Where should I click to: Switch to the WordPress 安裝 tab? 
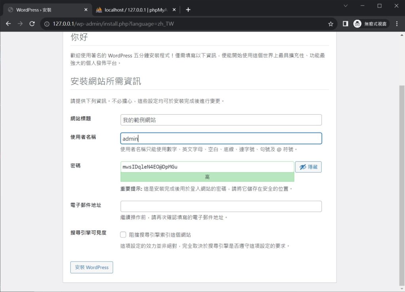[x=47, y=10]
